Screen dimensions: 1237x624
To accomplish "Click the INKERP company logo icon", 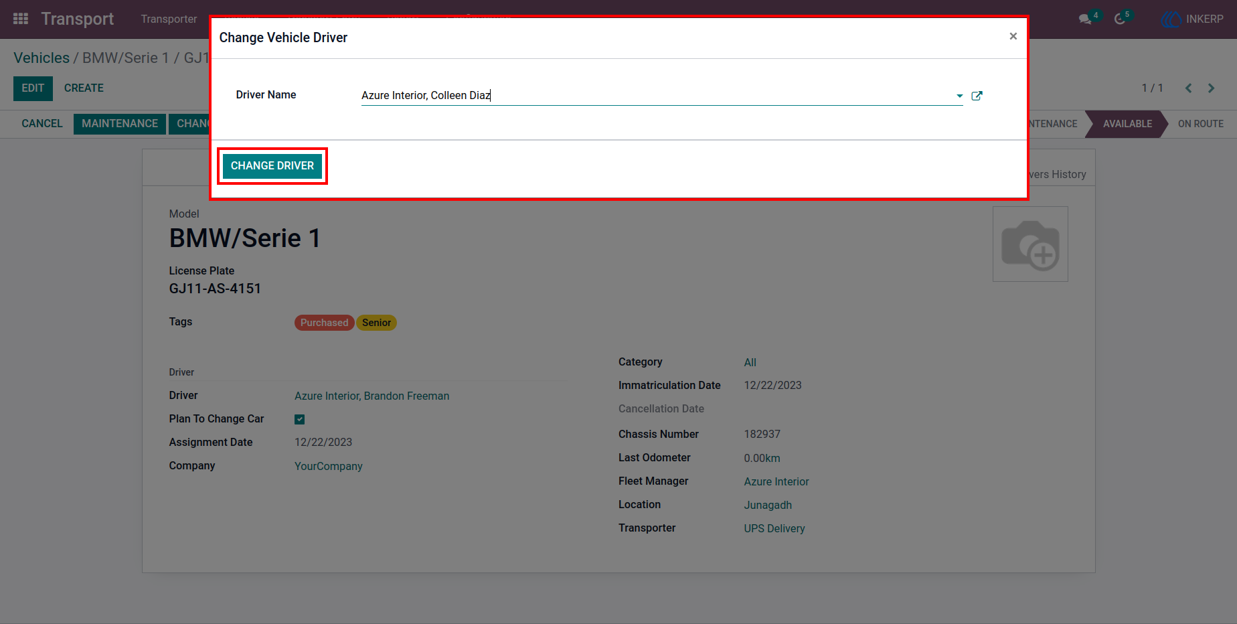I will [x=1171, y=19].
